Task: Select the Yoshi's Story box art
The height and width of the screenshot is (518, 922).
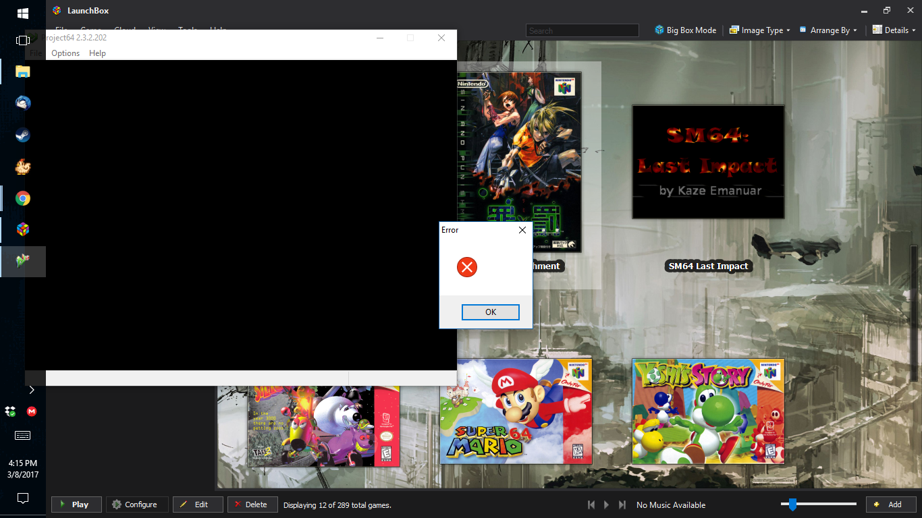Action: tap(708, 411)
